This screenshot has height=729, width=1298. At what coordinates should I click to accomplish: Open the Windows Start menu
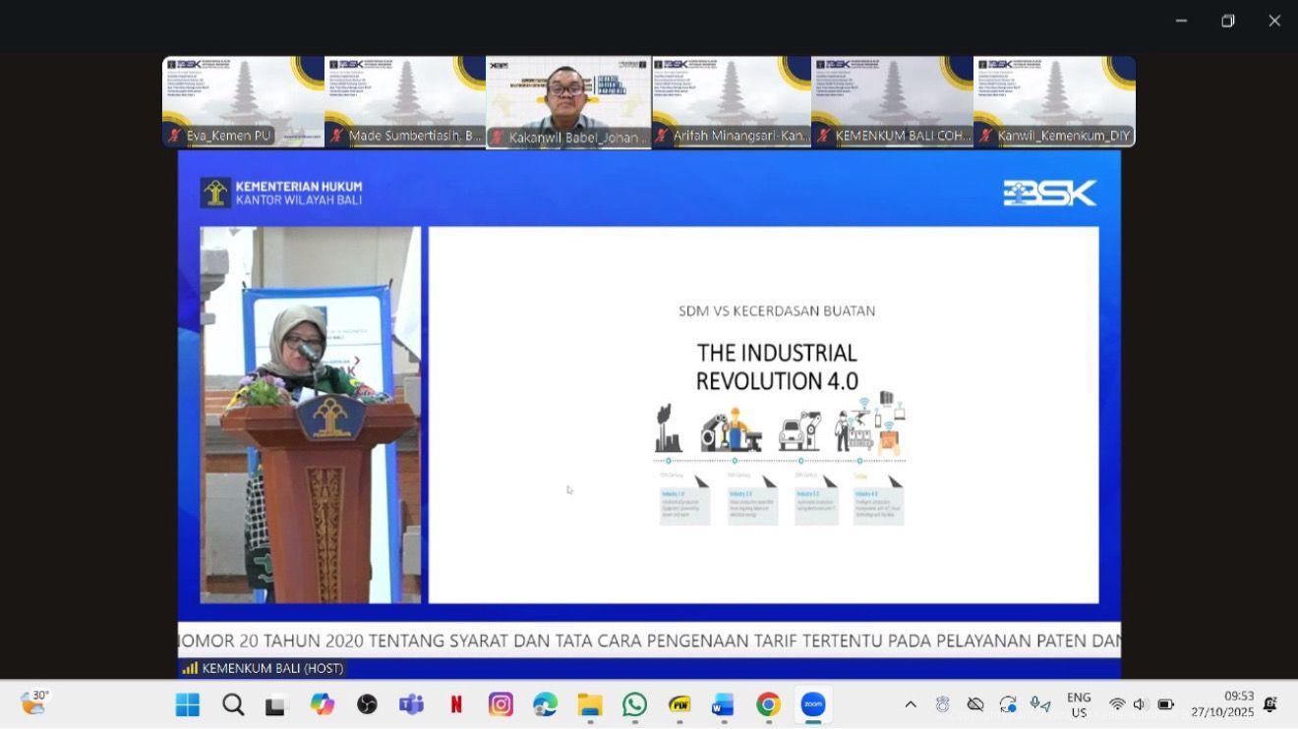click(x=187, y=704)
